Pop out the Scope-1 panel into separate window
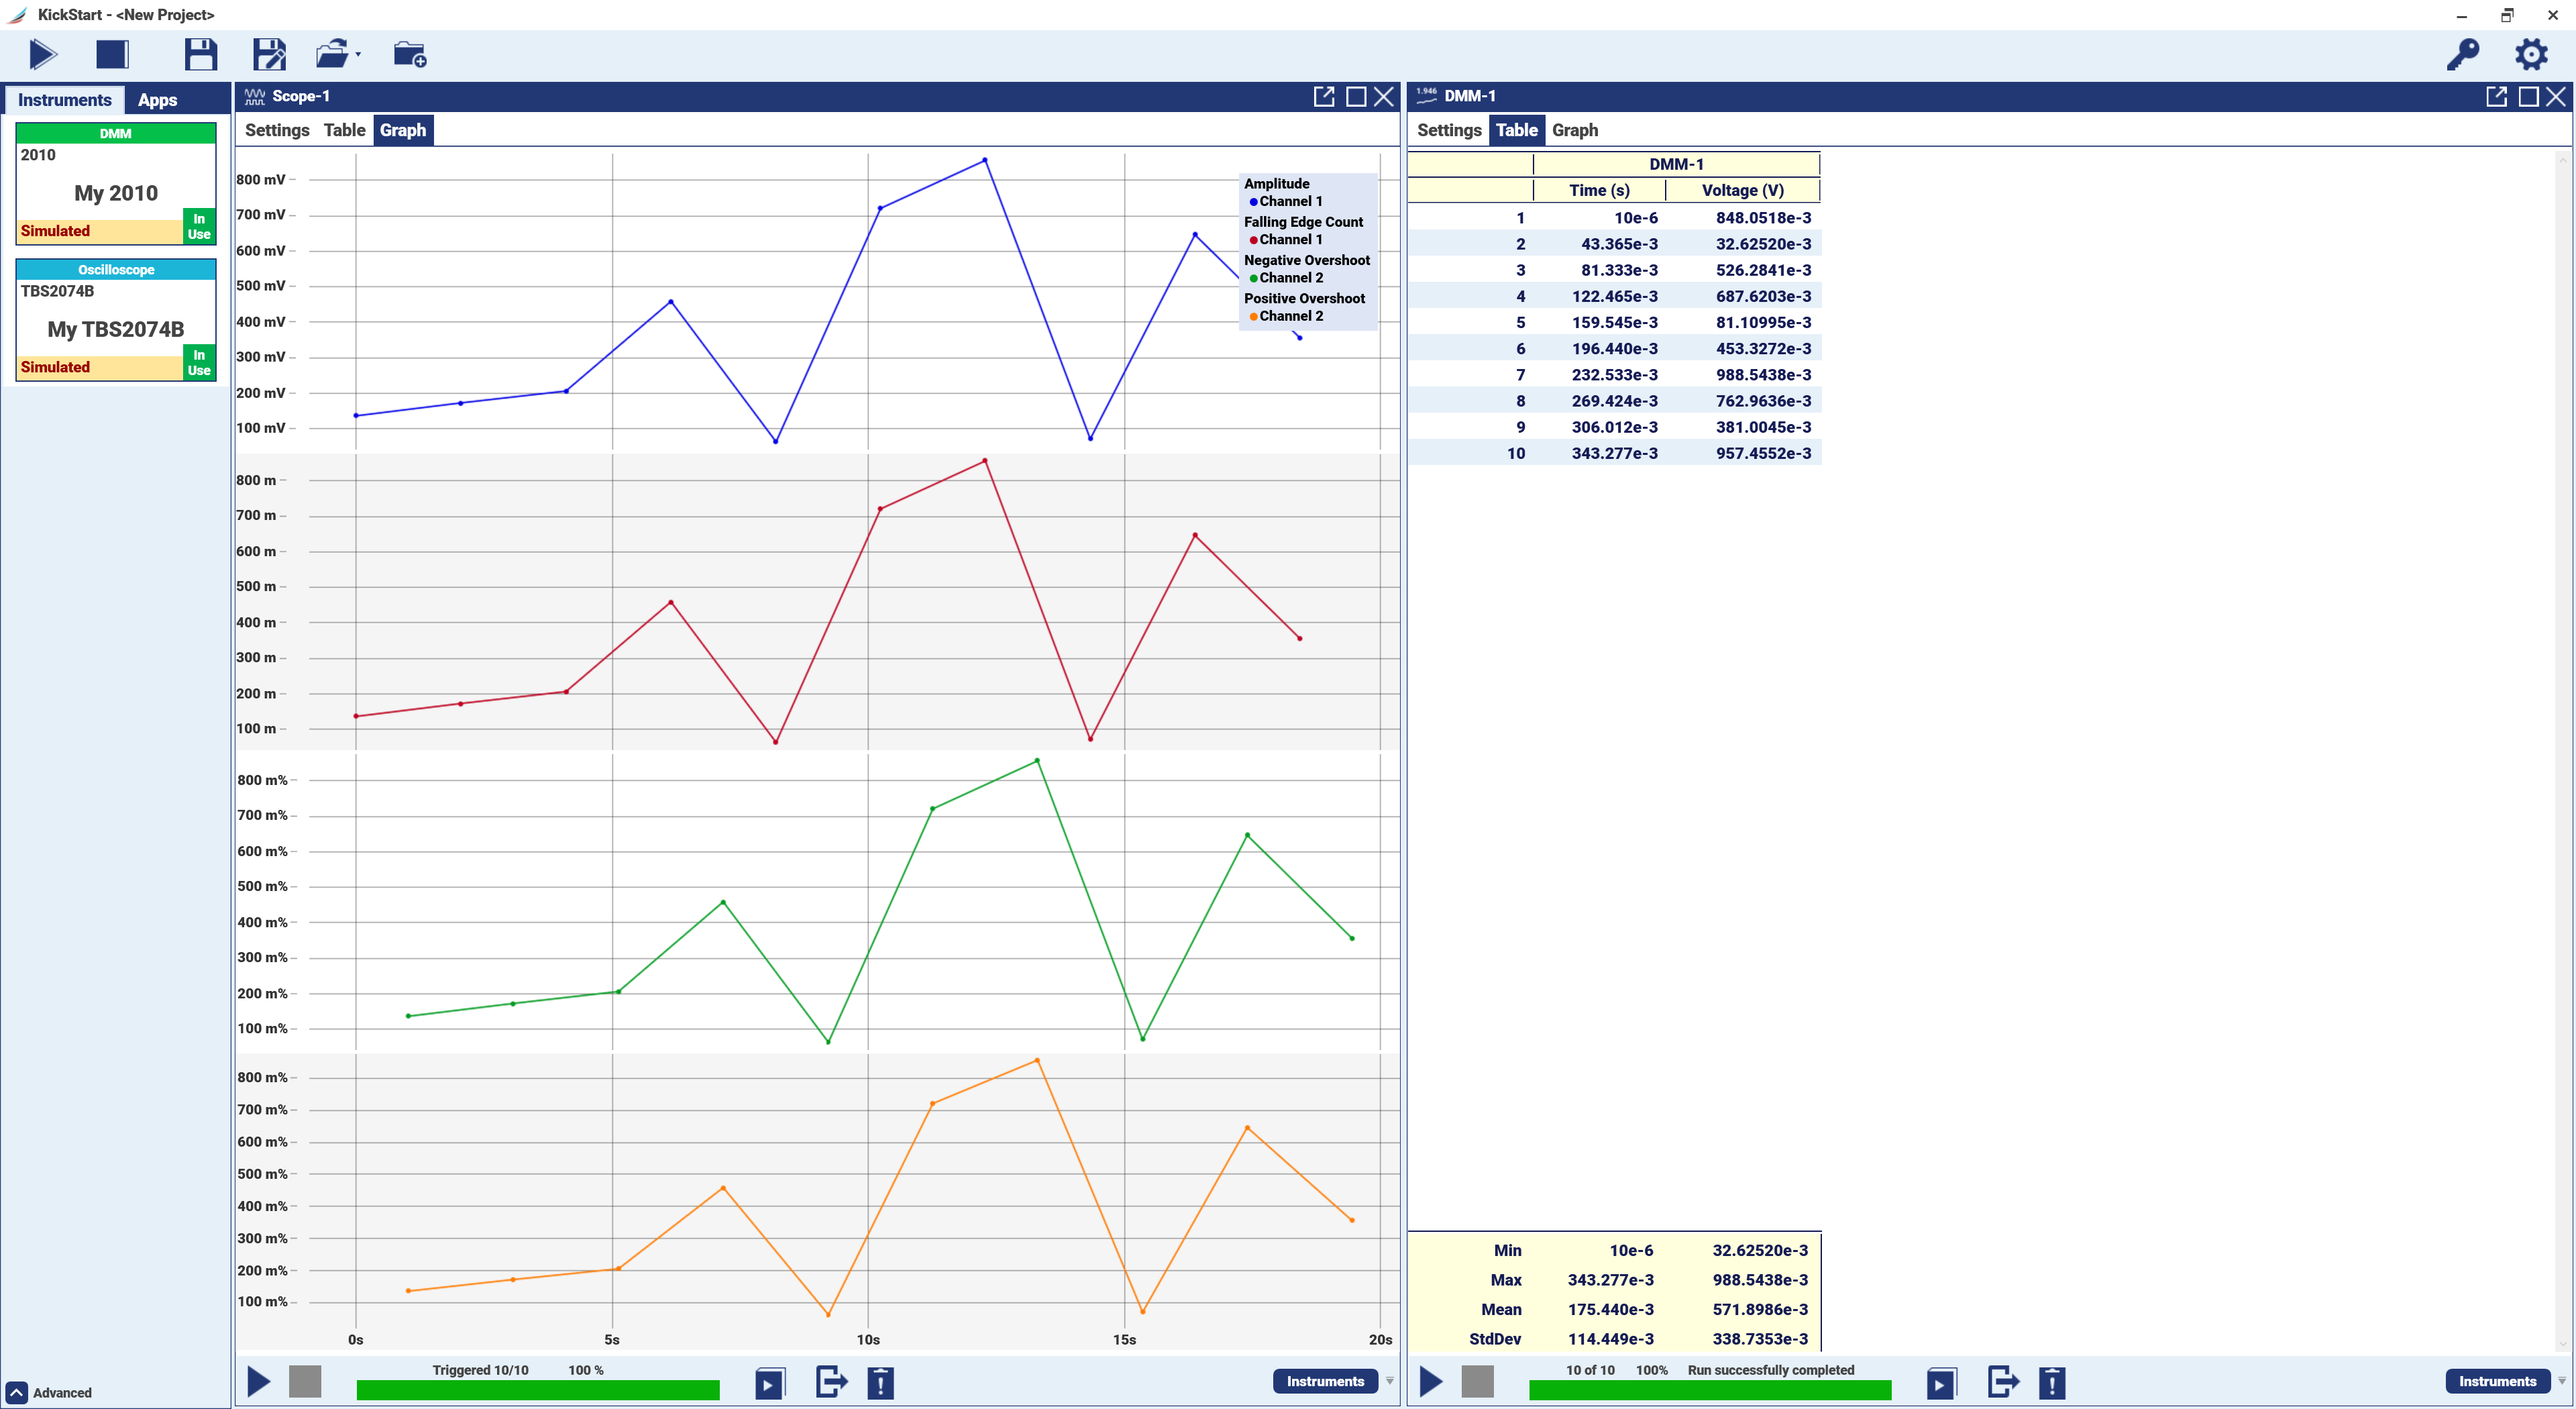 tap(1323, 96)
